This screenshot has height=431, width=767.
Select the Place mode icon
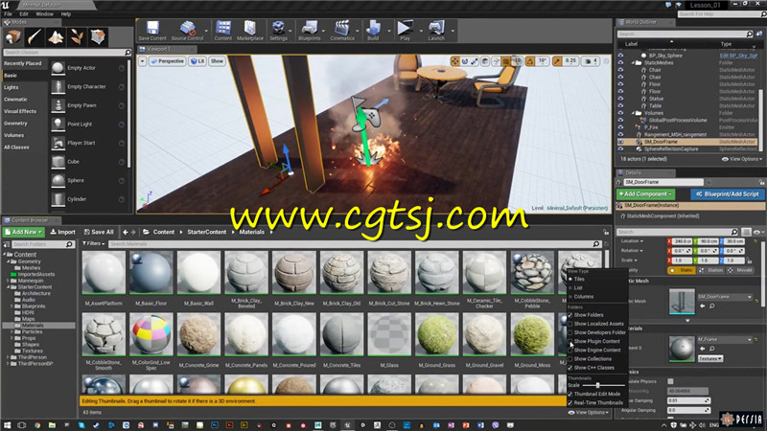[12, 36]
